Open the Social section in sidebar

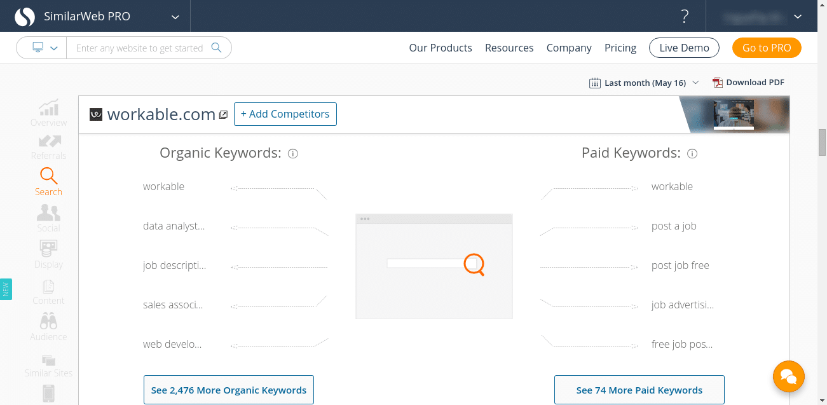[x=48, y=218]
